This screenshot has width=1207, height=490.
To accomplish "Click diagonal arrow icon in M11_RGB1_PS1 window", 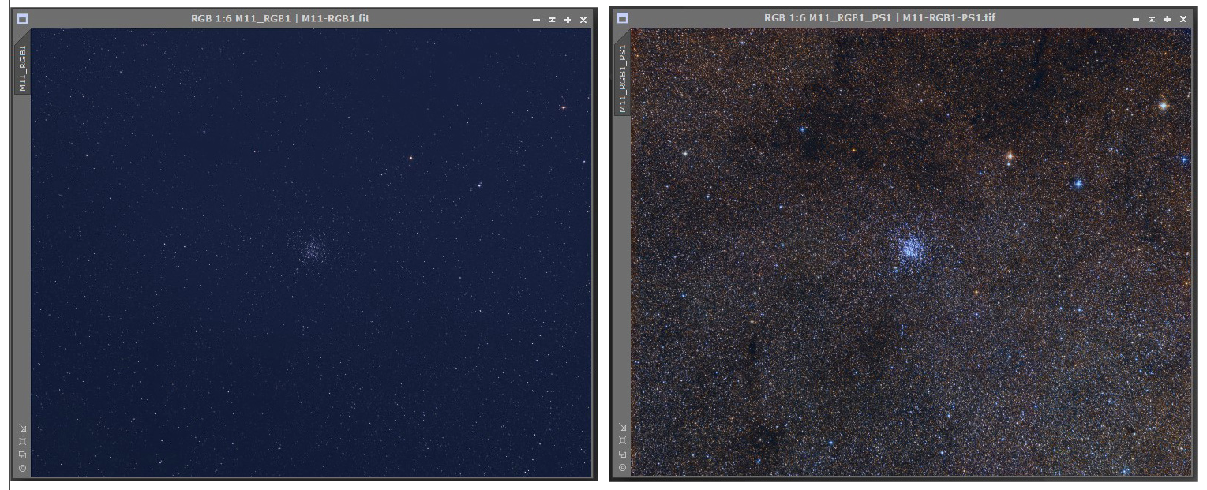I will click(x=622, y=428).
